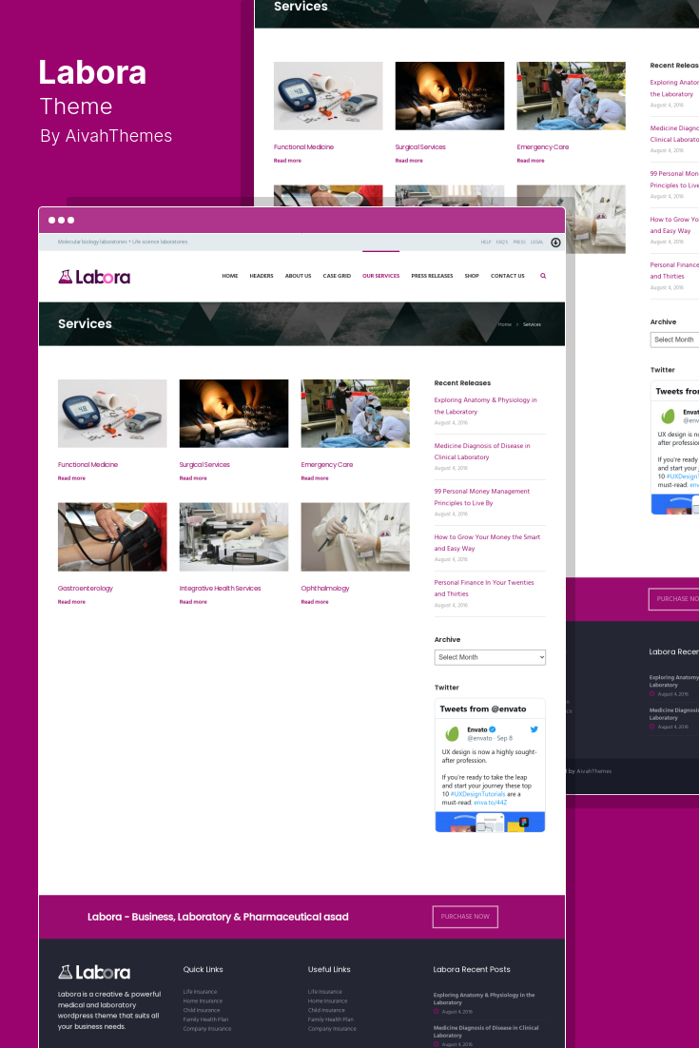Click the Home breadcrumb link

tap(505, 324)
